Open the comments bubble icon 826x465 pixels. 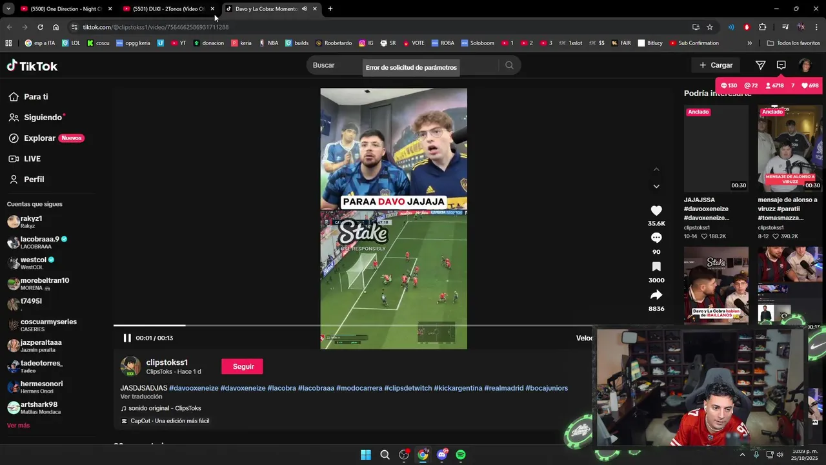coord(656,238)
